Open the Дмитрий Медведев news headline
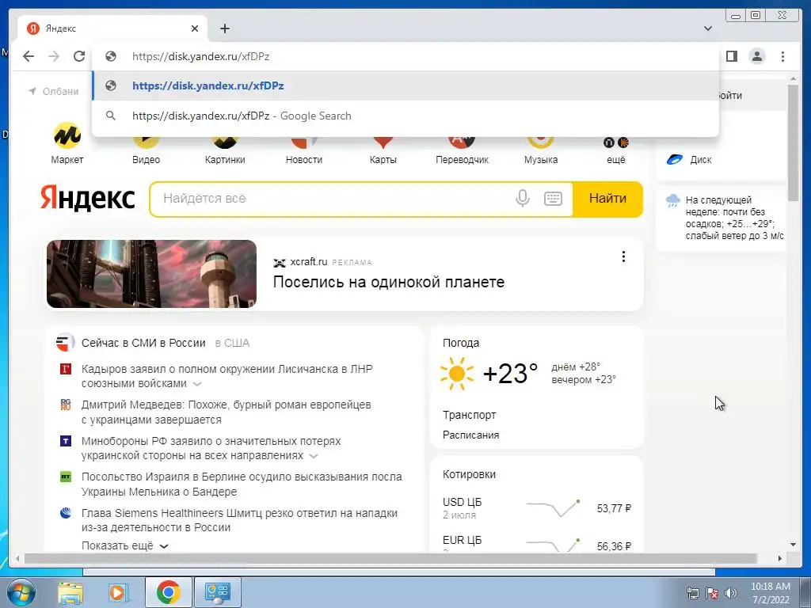 (226, 412)
